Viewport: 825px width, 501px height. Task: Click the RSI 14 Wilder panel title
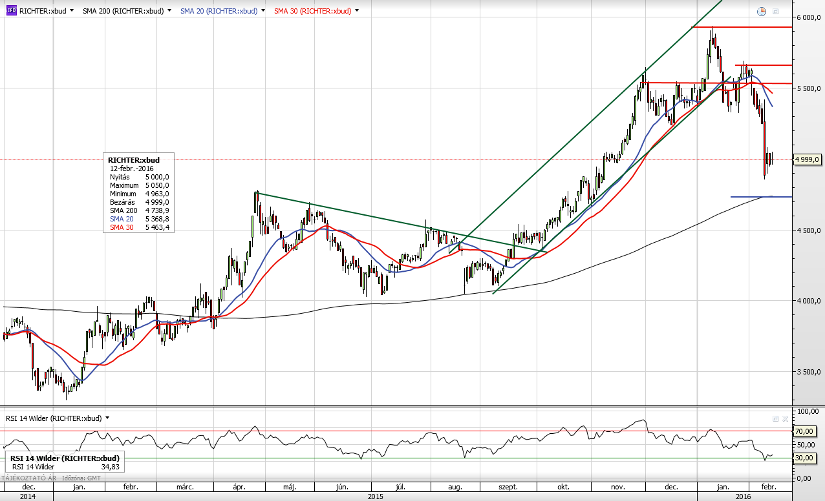coord(54,418)
